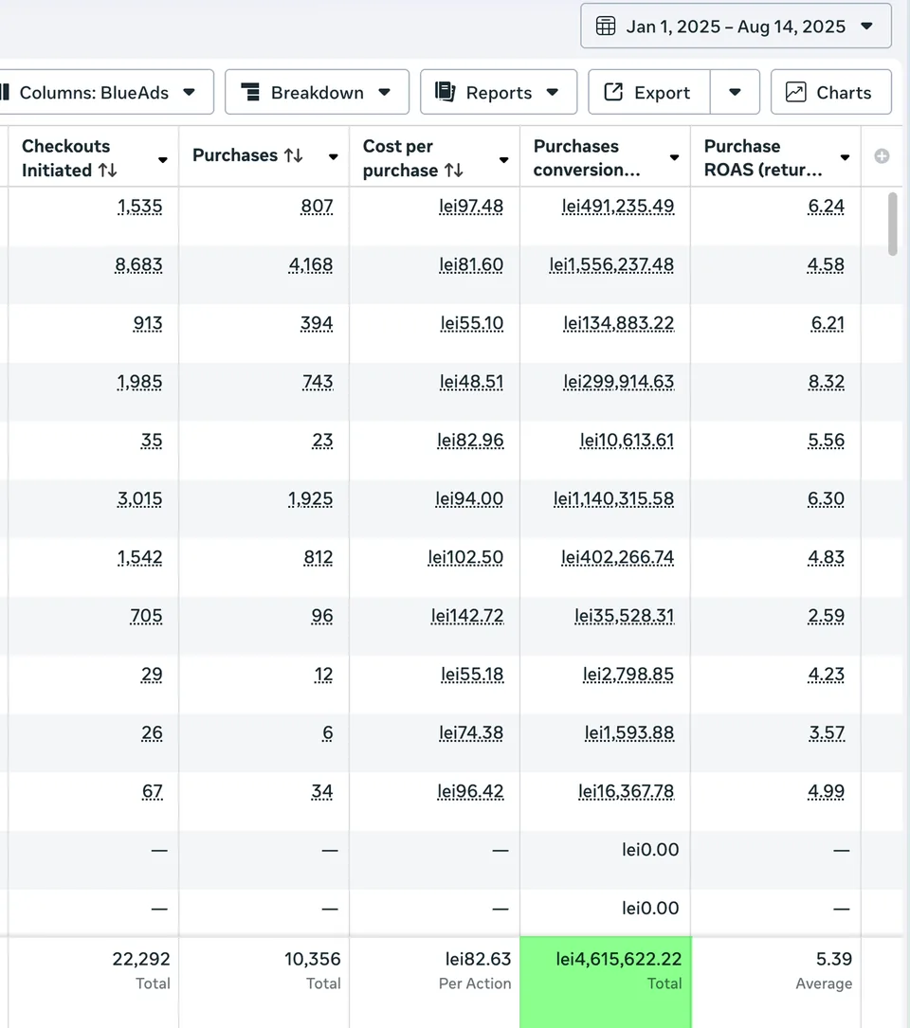Open the Reports dropdown menu
This screenshot has height=1028, width=910.
click(x=499, y=93)
